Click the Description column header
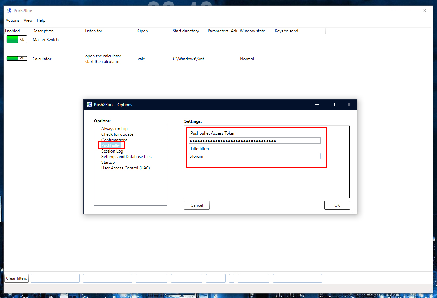The width and height of the screenshot is (437, 298). click(57, 31)
